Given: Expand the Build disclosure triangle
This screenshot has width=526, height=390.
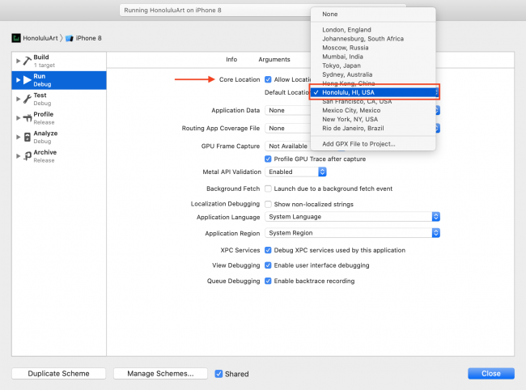Looking at the screenshot, I should point(18,61).
